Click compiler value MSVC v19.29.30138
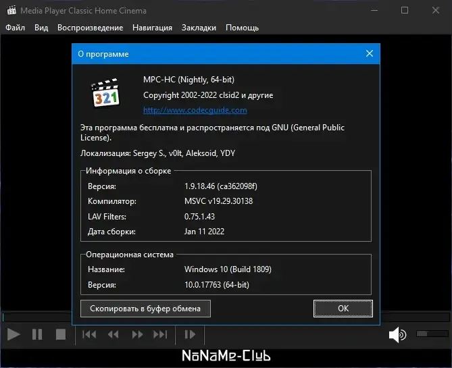Image resolution: width=452 pixels, height=368 pixels. [x=218, y=201]
